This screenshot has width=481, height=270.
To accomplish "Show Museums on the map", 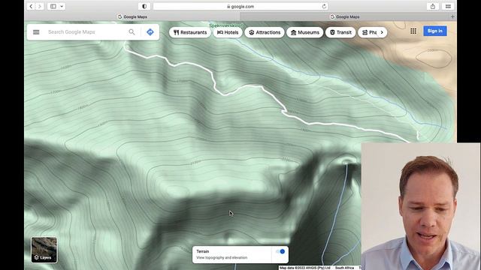I will (304, 32).
